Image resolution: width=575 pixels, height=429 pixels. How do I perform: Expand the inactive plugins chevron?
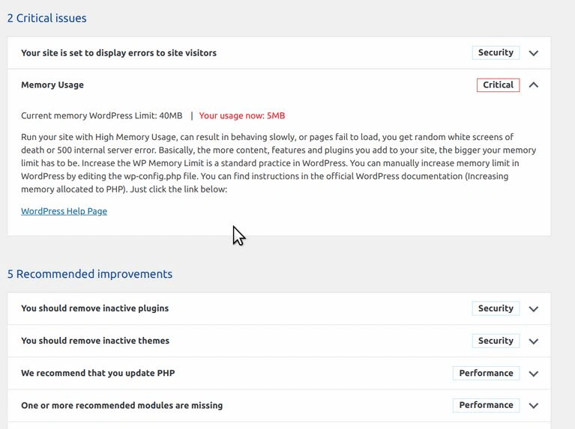tap(533, 308)
